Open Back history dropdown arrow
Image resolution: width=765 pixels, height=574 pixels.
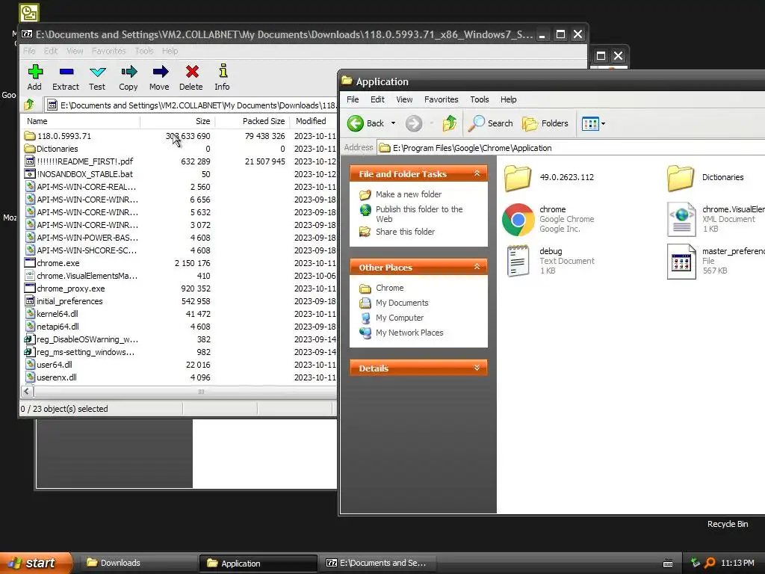tap(393, 123)
